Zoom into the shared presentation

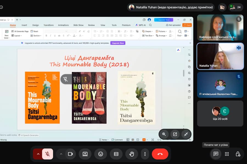click(164, 134)
